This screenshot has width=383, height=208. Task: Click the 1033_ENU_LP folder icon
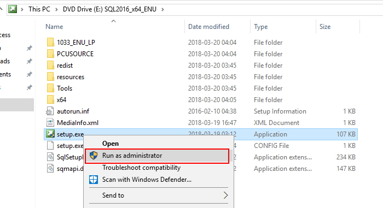[x=50, y=42]
